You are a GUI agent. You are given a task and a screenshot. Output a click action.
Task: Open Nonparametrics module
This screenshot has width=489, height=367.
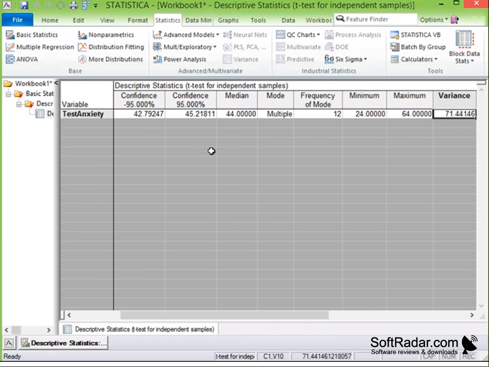tap(106, 35)
